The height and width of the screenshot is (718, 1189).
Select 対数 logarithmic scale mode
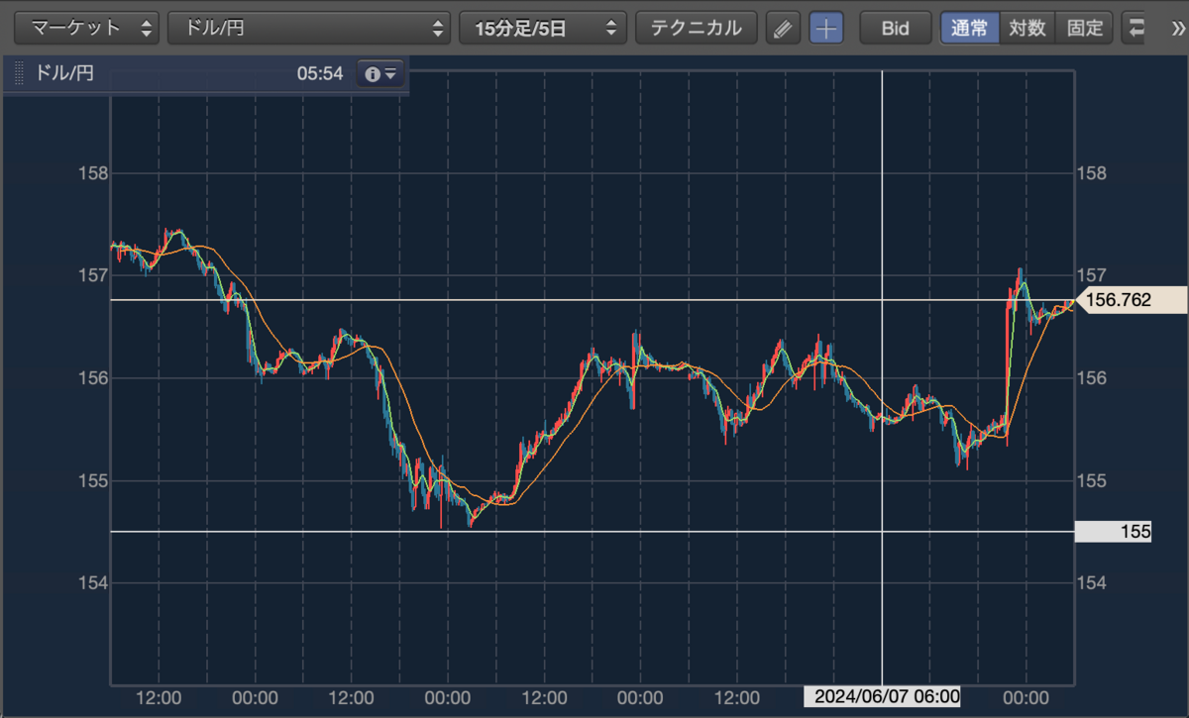pos(1027,28)
